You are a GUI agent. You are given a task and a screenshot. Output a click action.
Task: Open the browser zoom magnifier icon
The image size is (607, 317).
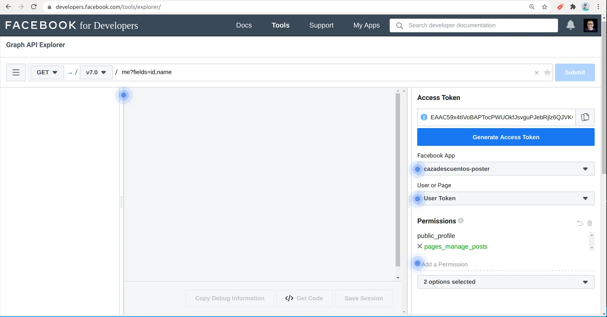click(532, 7)
